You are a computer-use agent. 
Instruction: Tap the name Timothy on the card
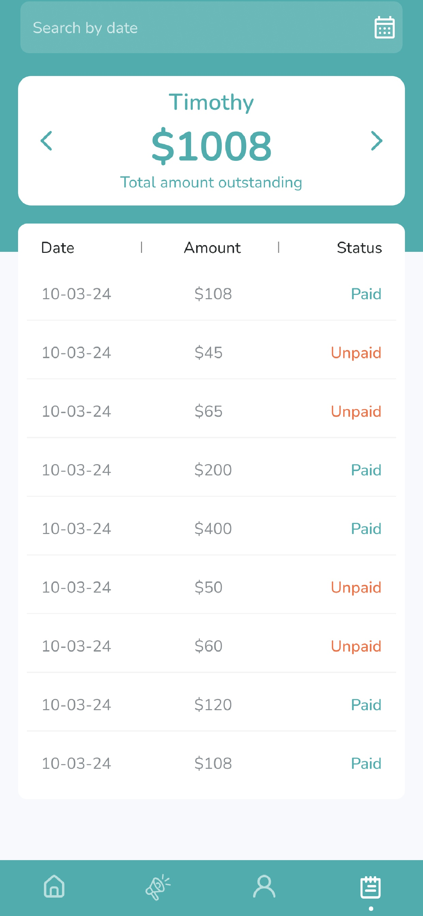[211, 103]
